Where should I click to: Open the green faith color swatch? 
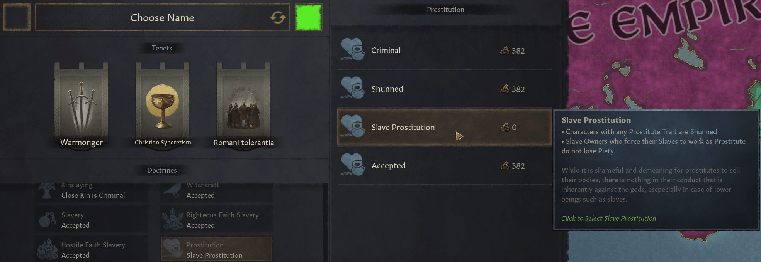(x=308, y=17)
